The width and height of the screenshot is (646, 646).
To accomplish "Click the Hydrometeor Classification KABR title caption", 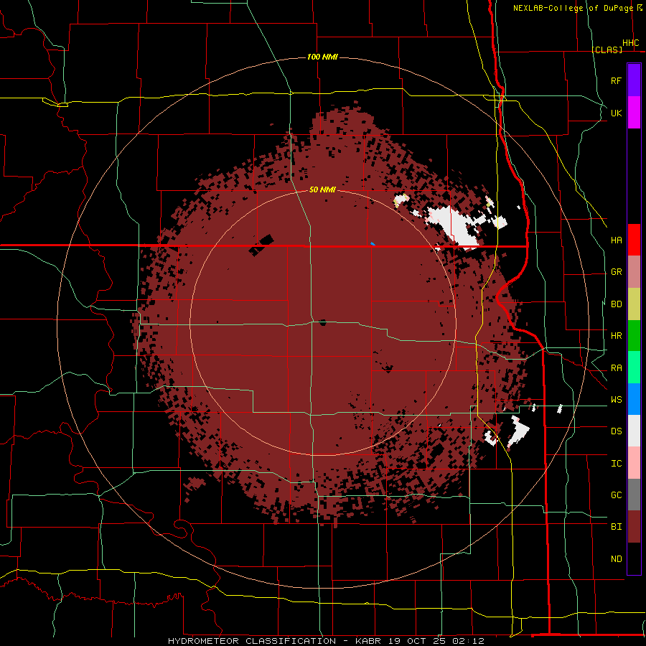I will 326,641.
